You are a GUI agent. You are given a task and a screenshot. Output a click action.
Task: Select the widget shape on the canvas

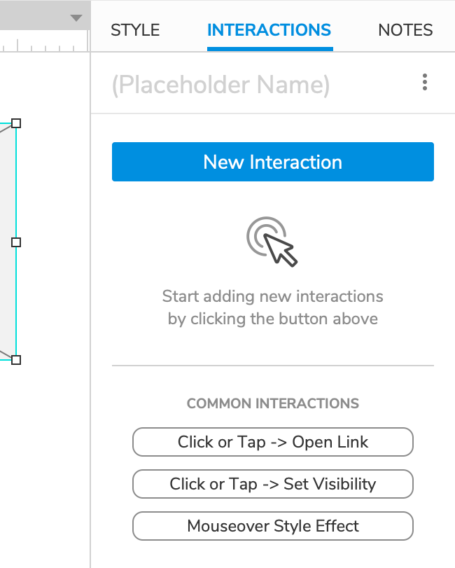[x=6, y=242]
